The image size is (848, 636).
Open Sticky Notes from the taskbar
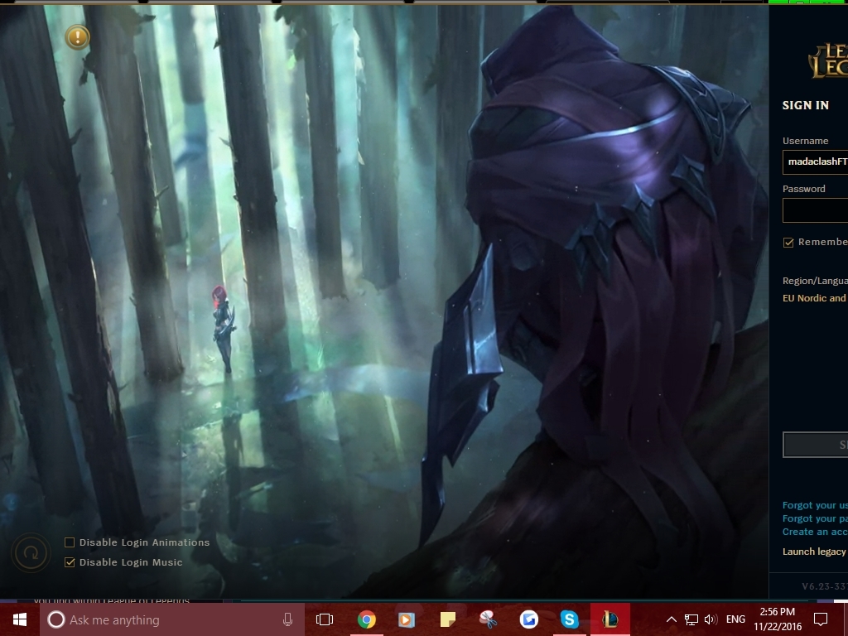click(448, 619)
